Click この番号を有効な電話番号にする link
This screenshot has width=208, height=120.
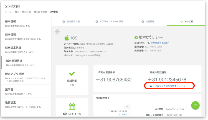click(x=168, y=86)
